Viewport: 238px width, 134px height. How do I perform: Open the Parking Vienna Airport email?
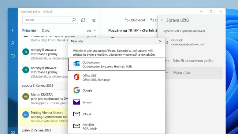click(43, 117)
